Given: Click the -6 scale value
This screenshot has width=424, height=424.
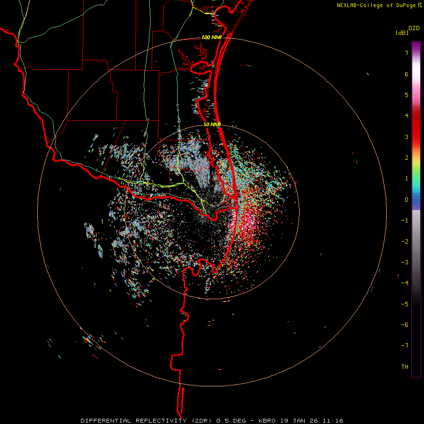Looking at the screenshot, I should tap(405, 325).
